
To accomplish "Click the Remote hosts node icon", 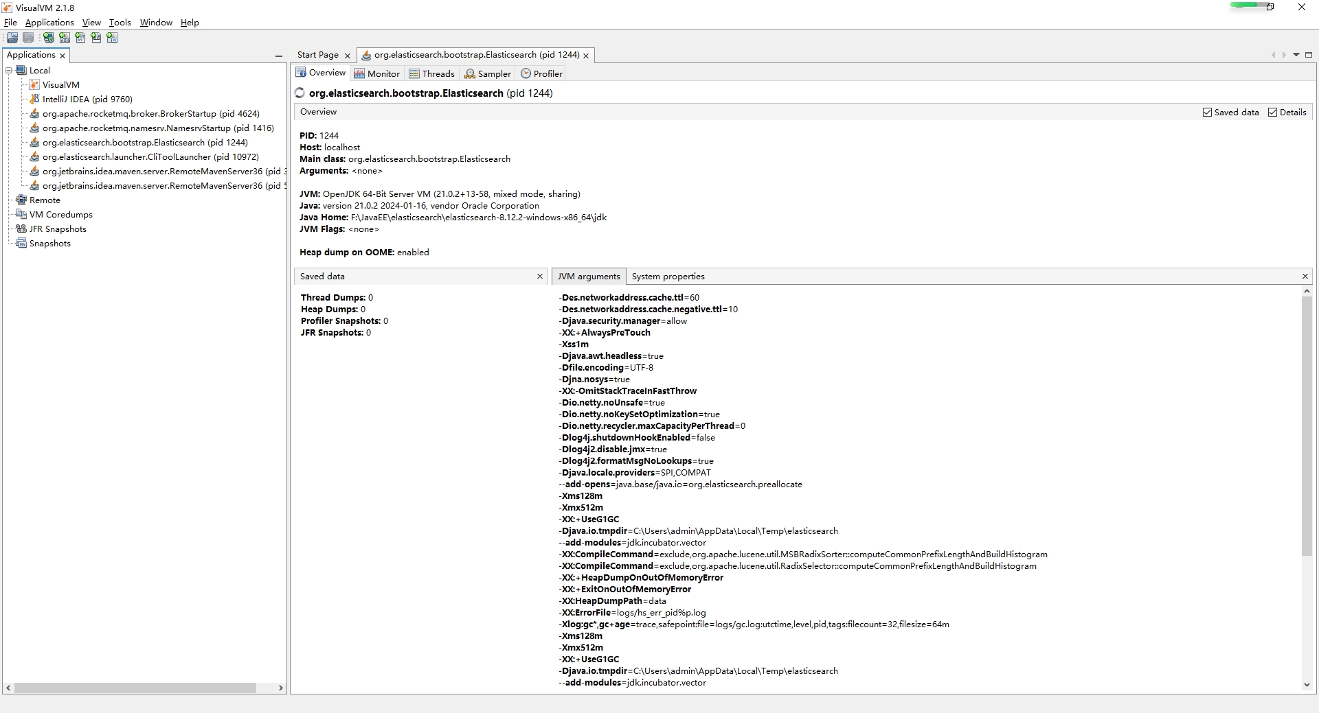I will [x=21, y=200].
